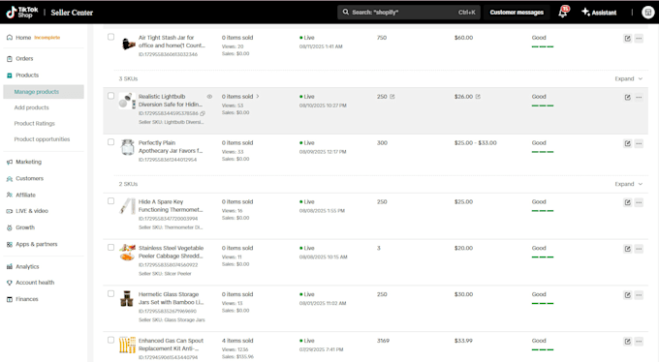This screenshot has height=362, width=659.
Task: Open more options for Hide A Spare Key
Action: (639, 202)
